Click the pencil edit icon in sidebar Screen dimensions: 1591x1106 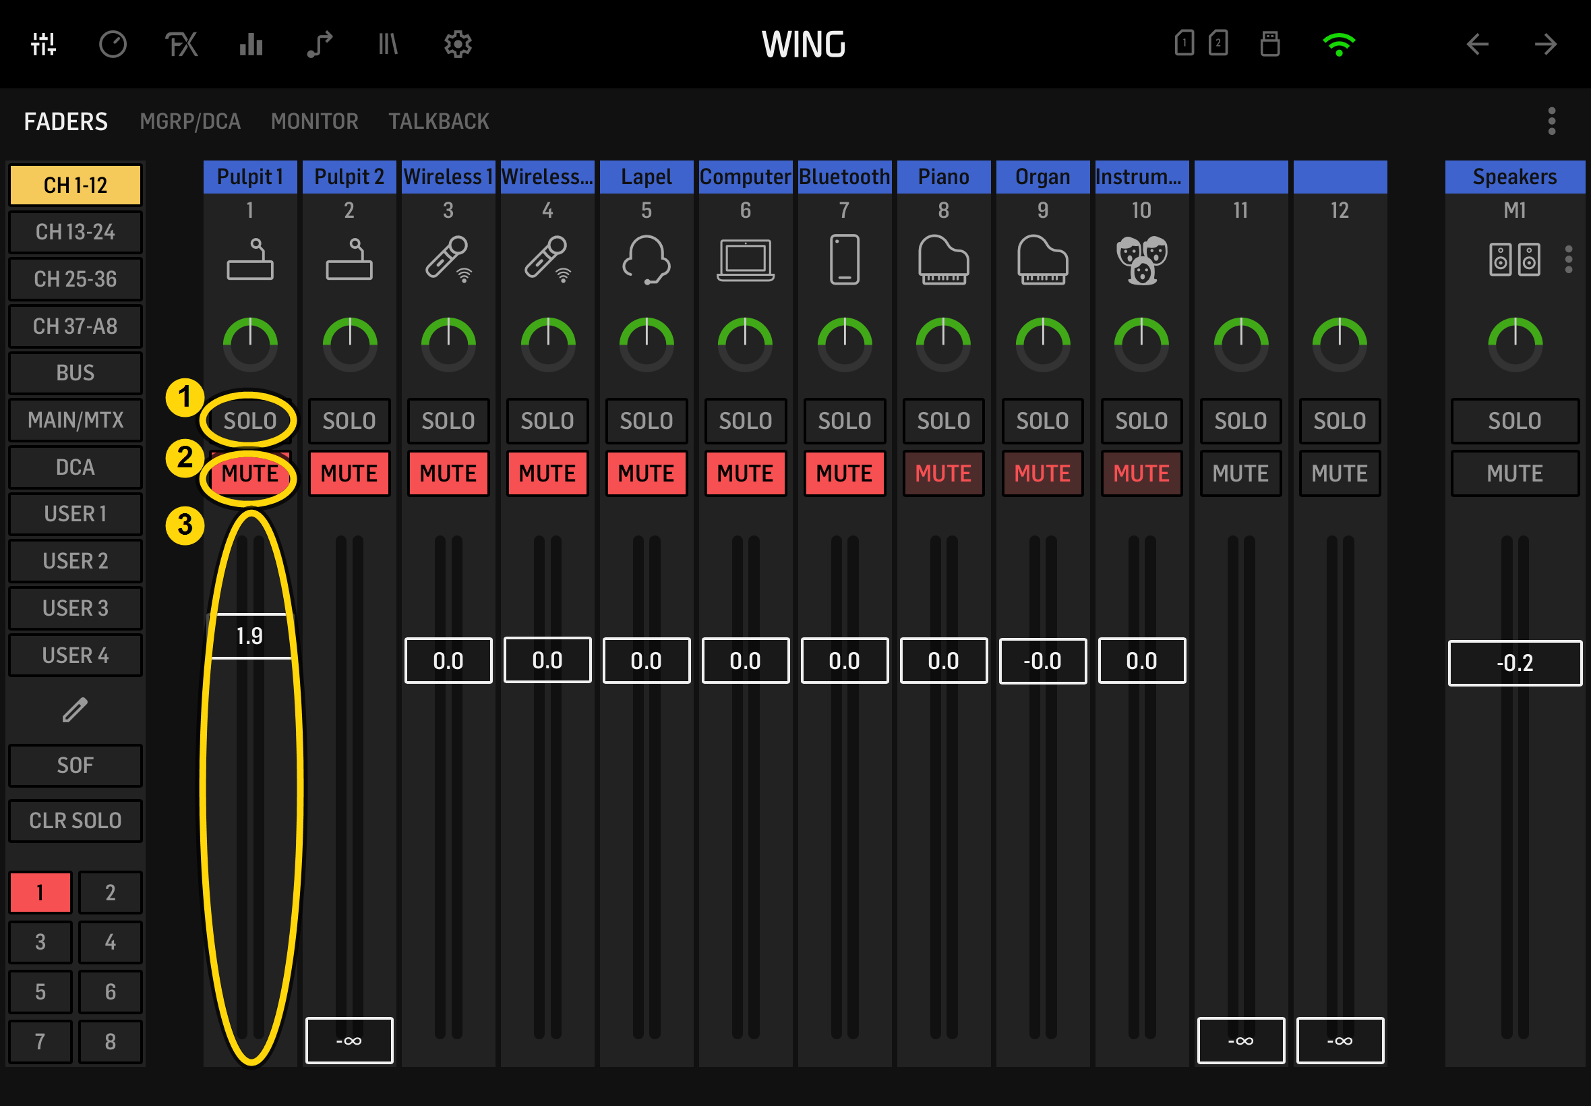tap(75, 709)
